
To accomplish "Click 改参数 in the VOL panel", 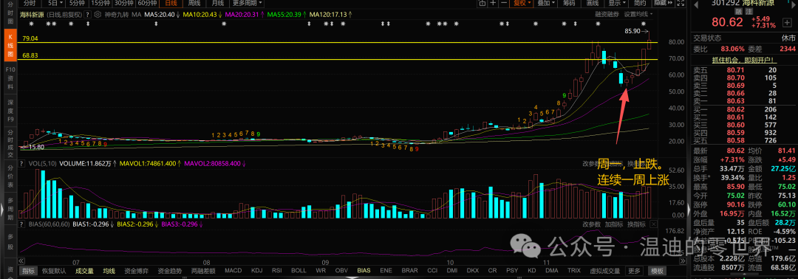I will coord(592,164).
